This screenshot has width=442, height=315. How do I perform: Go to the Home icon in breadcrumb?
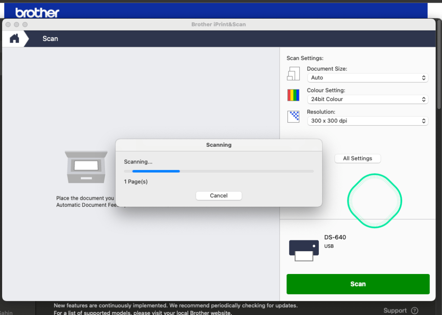pos(14,38)
